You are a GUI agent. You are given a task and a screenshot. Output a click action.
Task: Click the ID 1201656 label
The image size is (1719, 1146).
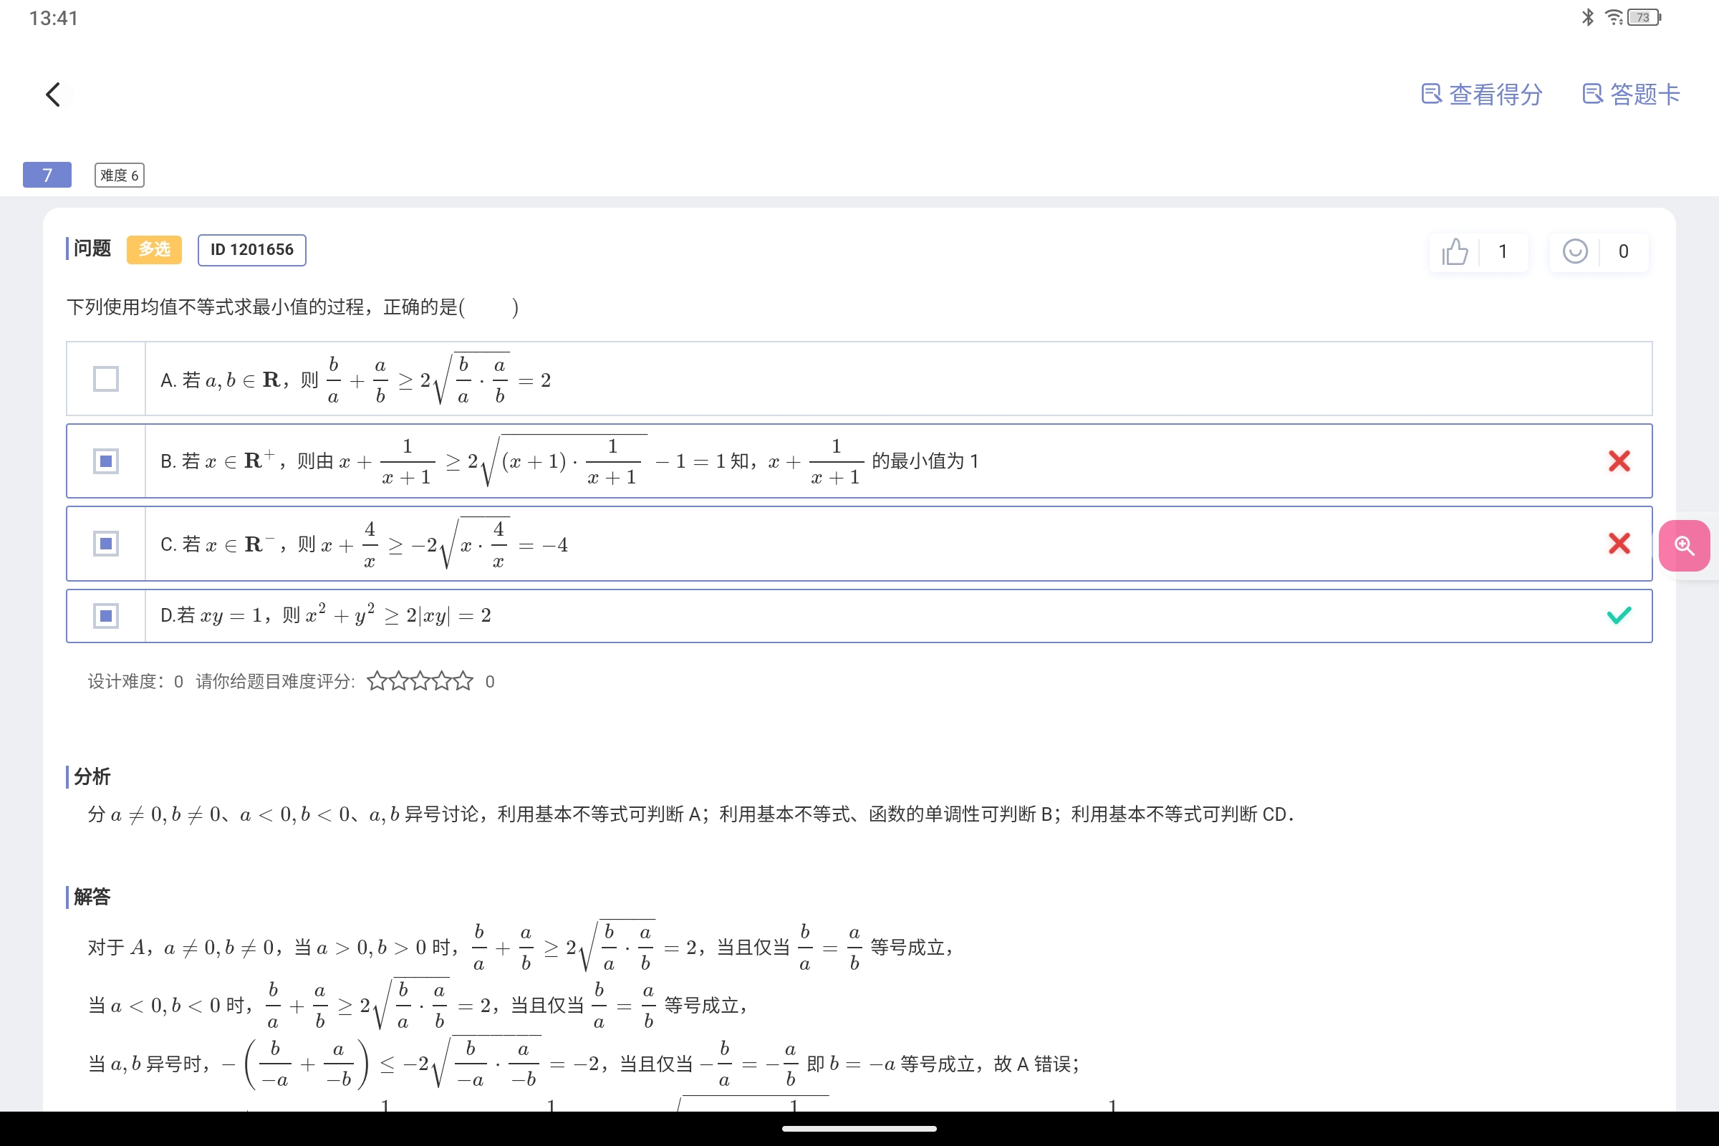pos(251,250)
